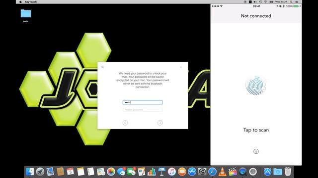Open Numbers chart icon in dock
Viewport: 318px width, 178px height.
tap(152, 172)
